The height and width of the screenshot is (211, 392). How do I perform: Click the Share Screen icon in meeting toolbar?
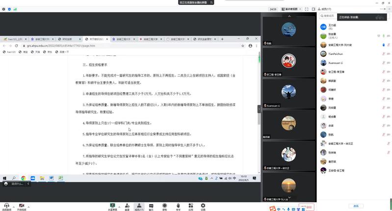pyautogui.click(x=112, y=206)
